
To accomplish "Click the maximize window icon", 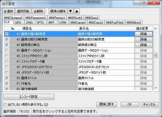I will pos(144,3).
